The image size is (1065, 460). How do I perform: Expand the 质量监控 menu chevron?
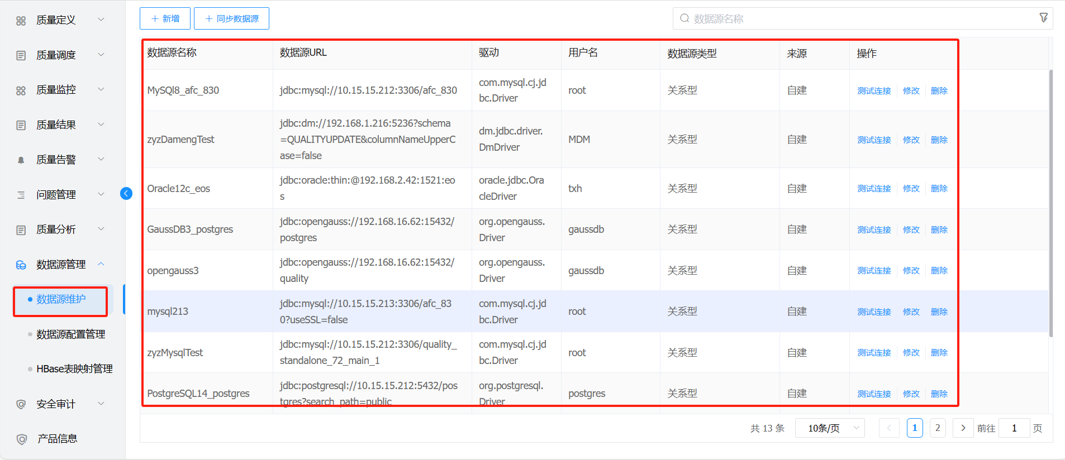click(101, 89)
